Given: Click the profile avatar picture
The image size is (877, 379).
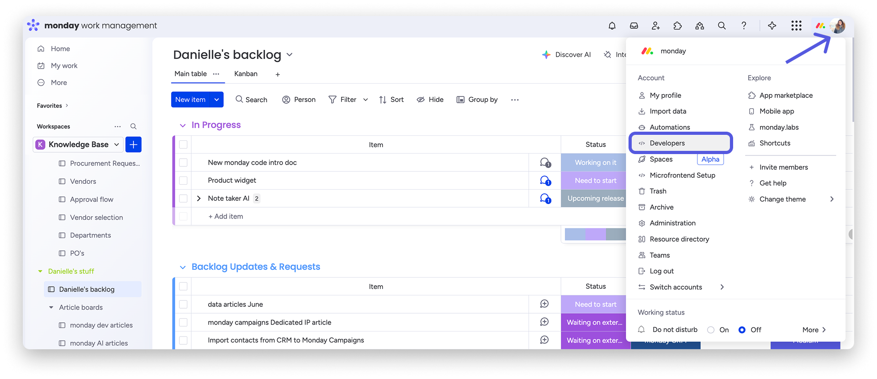Looking at the screenshot, I should tap(838, 26).
